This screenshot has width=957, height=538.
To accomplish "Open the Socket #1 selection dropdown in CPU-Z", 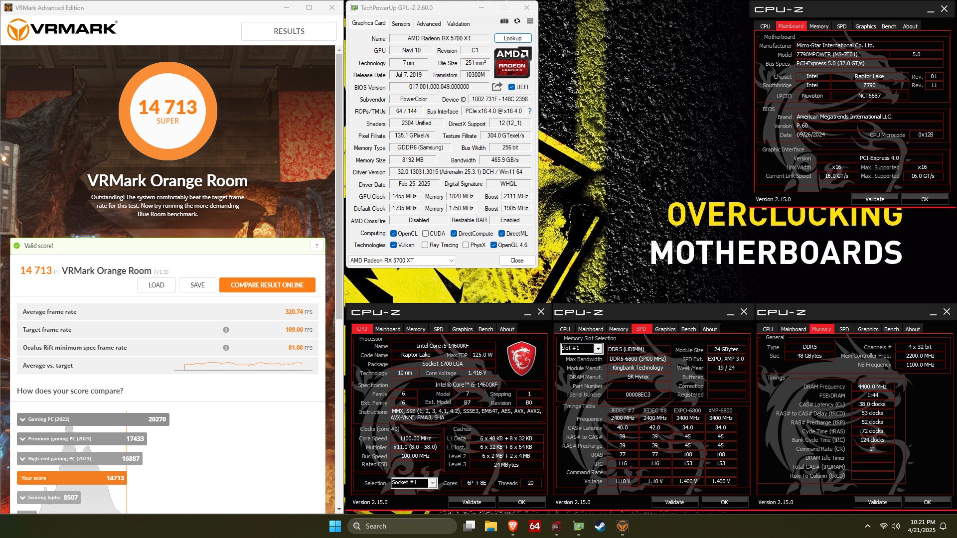I will point(414,483).
